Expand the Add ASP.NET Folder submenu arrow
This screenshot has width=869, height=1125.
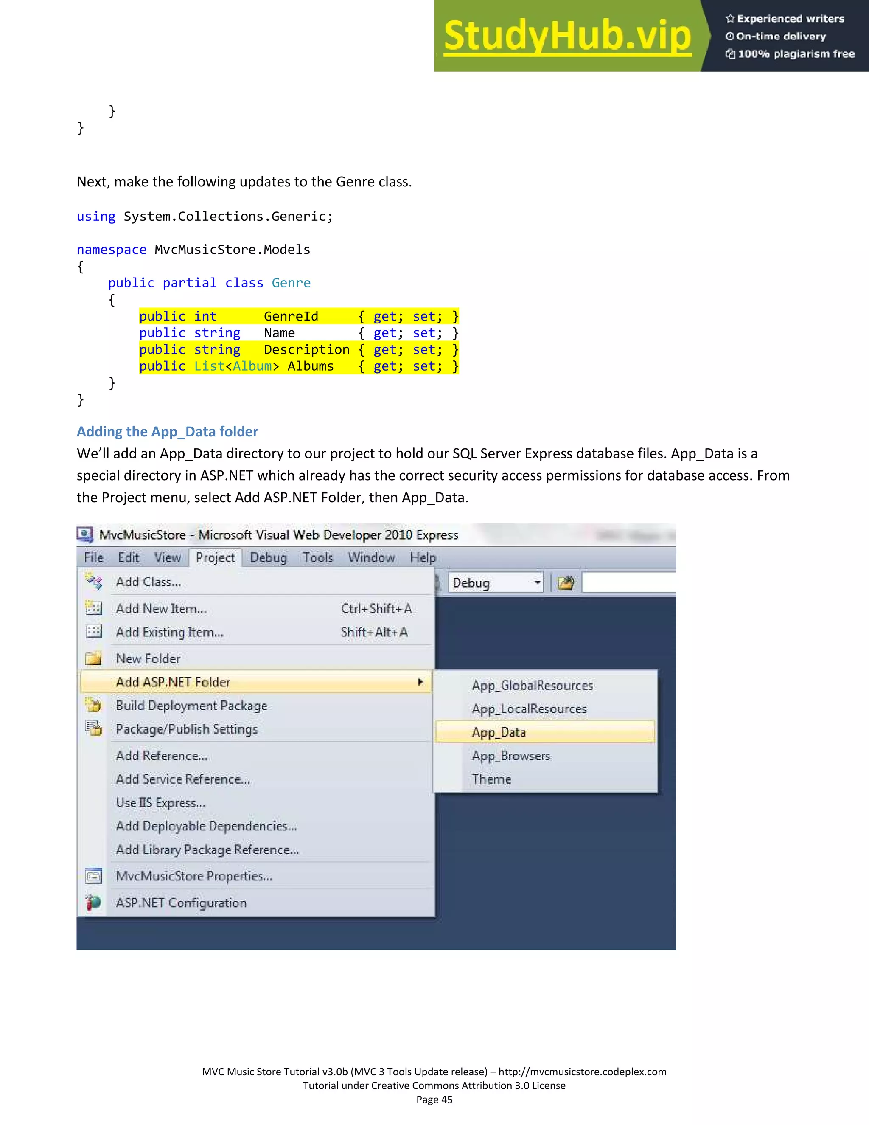(x=420, y=682)
